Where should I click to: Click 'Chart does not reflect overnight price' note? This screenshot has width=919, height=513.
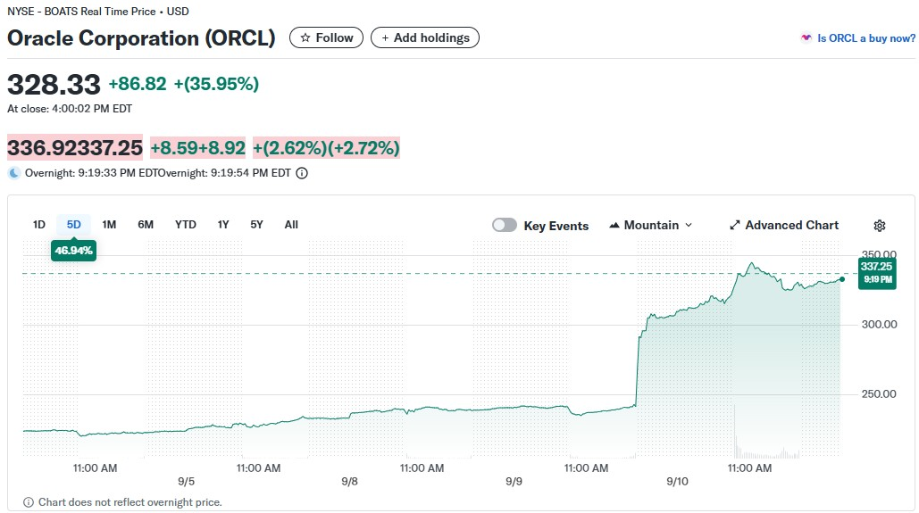click(130, 502)
